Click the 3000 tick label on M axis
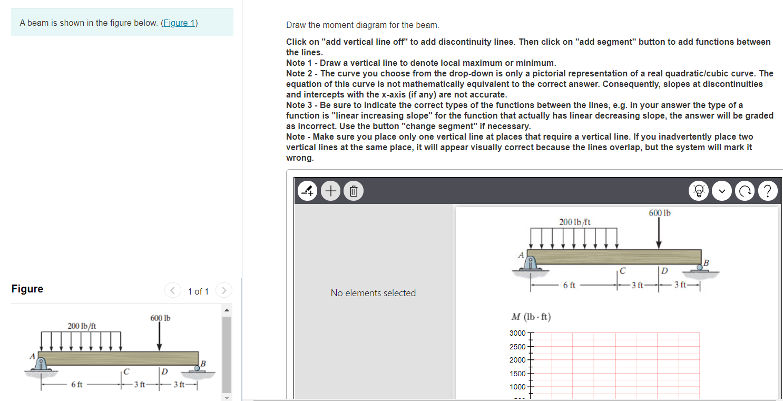The image size is (783, 401). tap(517, 333)
